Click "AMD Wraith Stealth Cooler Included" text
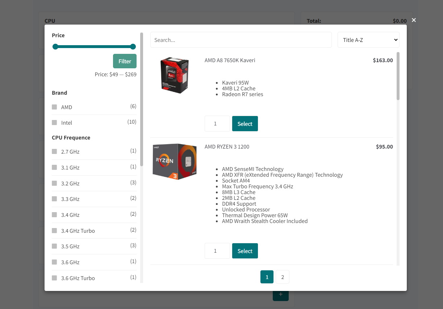Image resolution: width=443 pixels, height=309 pixels. click(265, 221)
